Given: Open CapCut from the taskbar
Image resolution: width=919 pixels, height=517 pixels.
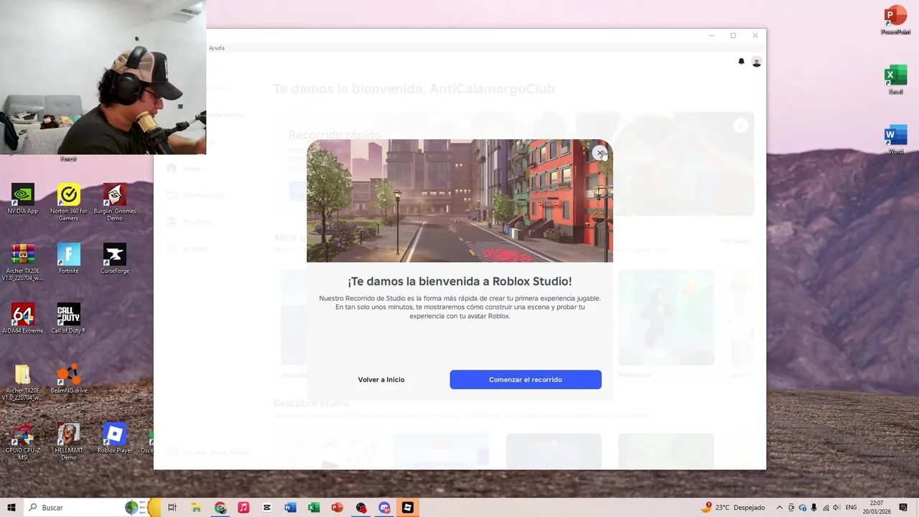Looking at the screenshot, I should point(267,508).
